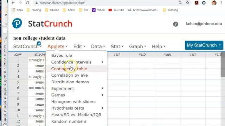Bookmark this page with the star icon
The height and width of the screenshot is (126, 225).
(187, 3)
